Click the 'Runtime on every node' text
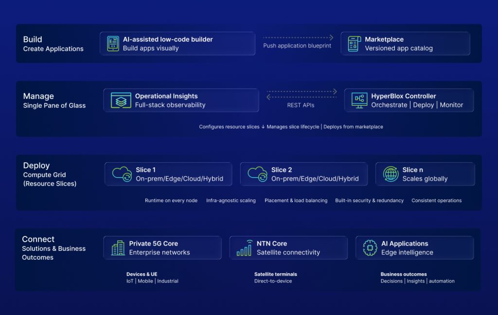This screenshot has width=498, height=315. [171, 200]
